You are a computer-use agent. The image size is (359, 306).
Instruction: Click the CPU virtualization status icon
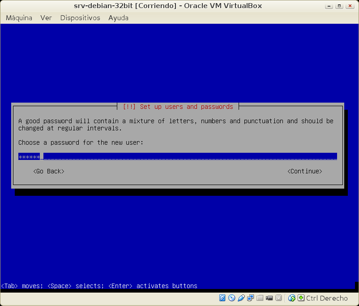coord(278,298)
